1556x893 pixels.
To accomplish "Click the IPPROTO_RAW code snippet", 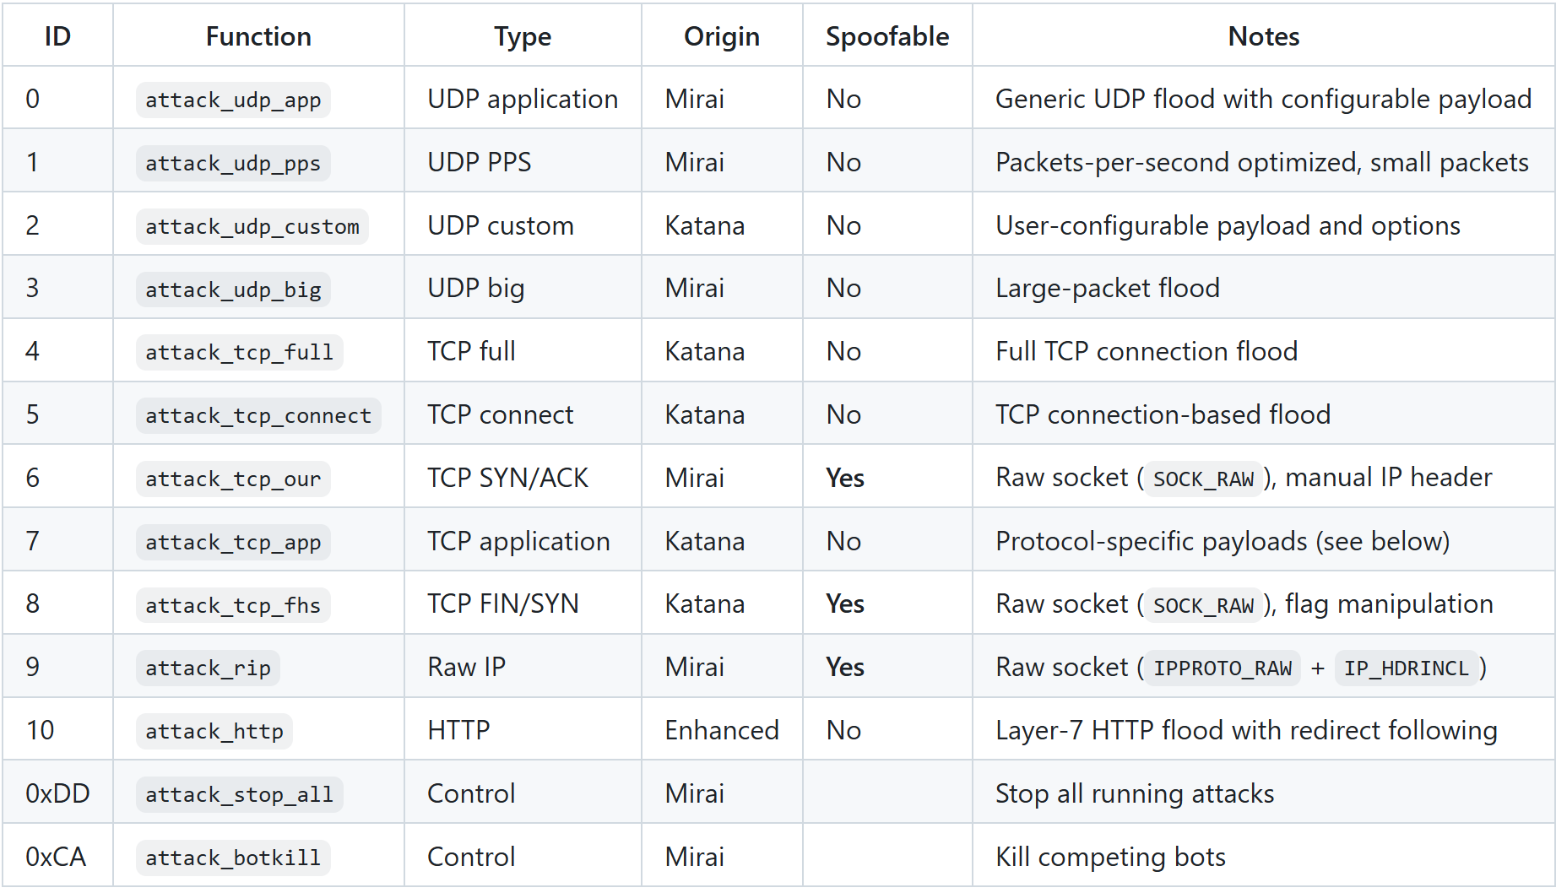I will tap(1222, 668).
